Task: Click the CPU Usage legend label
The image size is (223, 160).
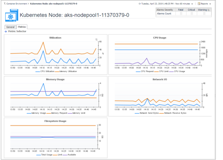Action: click(180, 71)
